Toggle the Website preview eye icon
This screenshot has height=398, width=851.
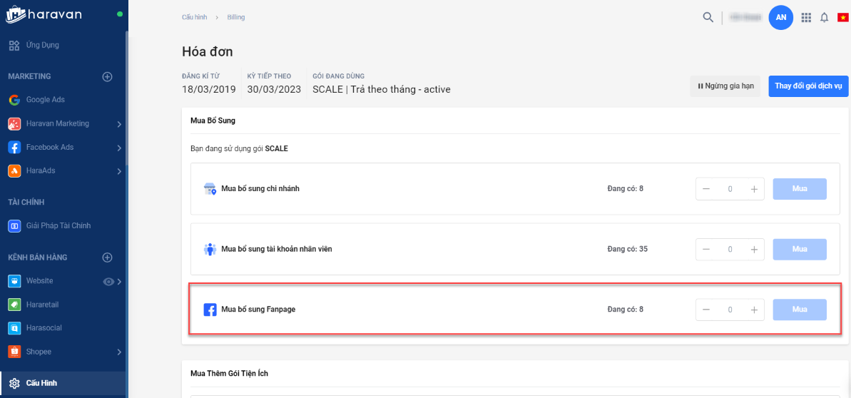tap(108, 281)
